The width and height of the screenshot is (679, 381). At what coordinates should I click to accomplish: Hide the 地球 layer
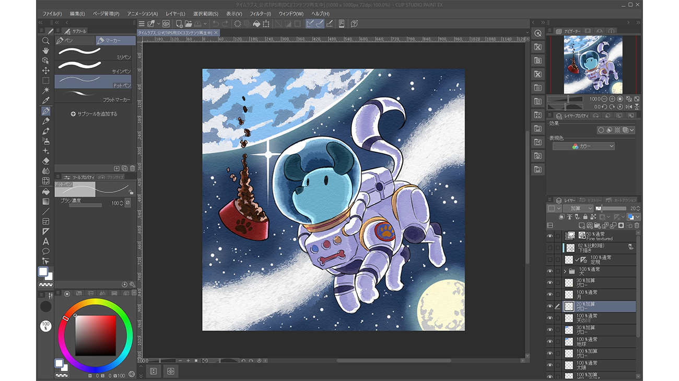click(550, 341)
